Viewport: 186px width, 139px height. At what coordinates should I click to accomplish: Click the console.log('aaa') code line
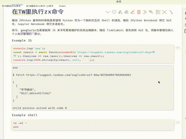(x=29, y=48)
